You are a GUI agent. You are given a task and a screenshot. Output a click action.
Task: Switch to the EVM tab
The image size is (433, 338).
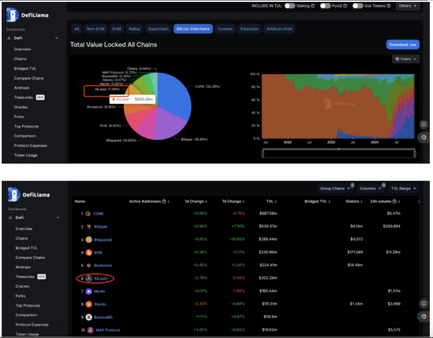pos(117,29)
